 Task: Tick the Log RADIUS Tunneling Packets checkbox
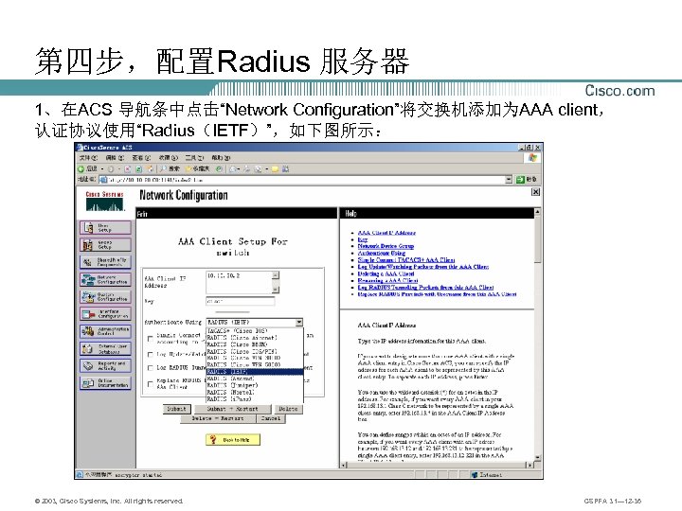pos(150,368)
